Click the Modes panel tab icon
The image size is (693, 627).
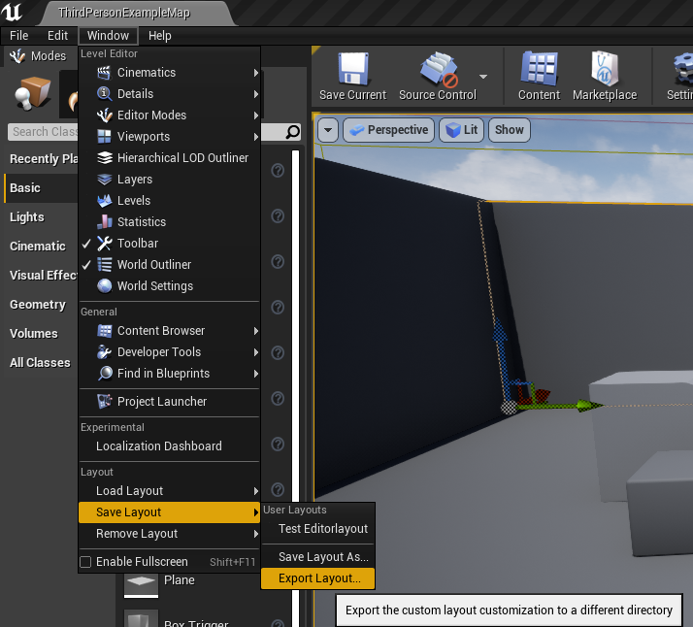tap(17, 56)
